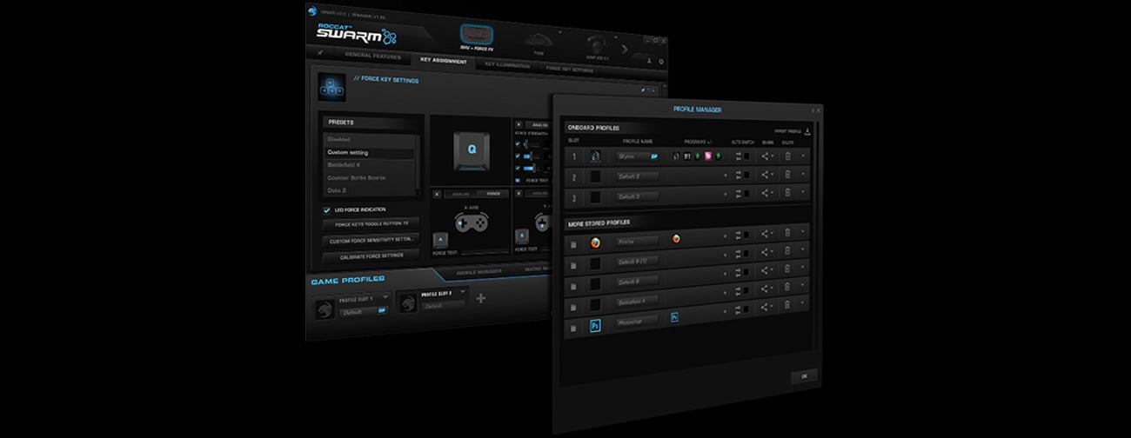Delete the Default 2 onboard profile
1131x438 pixels.
pos(787,176)
